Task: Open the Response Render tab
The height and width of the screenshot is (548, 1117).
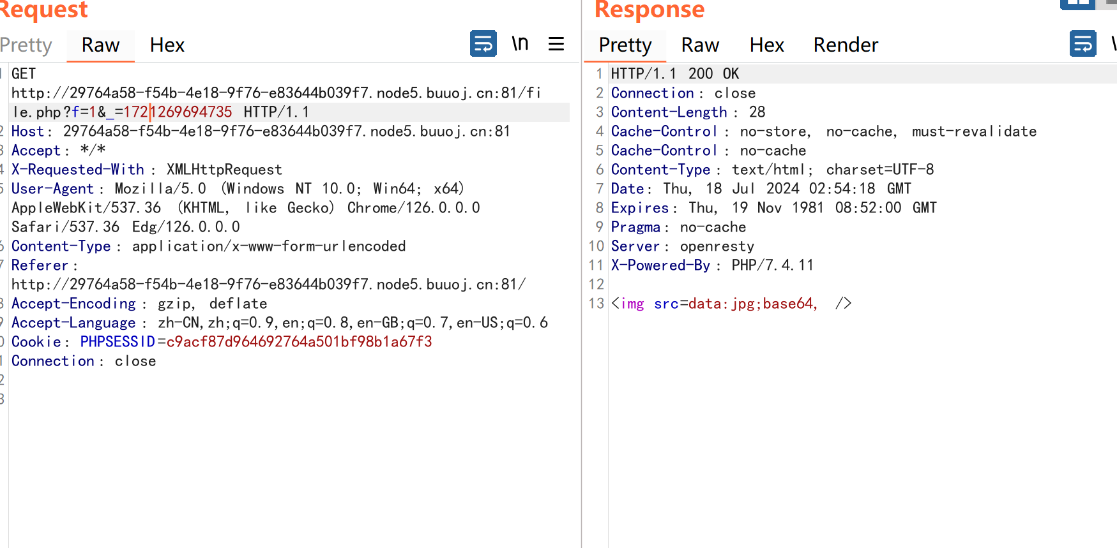Action: [846, 45]
